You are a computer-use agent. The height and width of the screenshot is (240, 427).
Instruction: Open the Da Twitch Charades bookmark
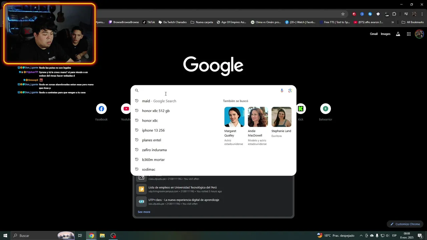(x=172, y=22)
